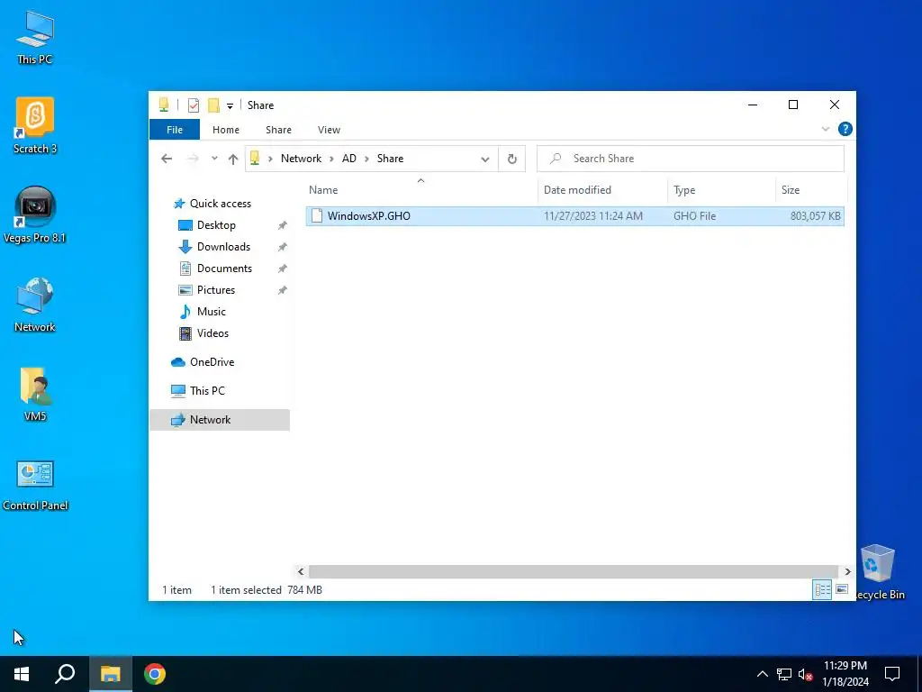Click horizontal scrollbar right arrow
Viewport: 922px width, 692px height.
pos(847,571)
